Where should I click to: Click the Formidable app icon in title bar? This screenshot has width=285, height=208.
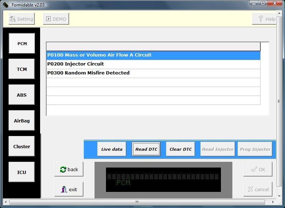click(6, 5)
